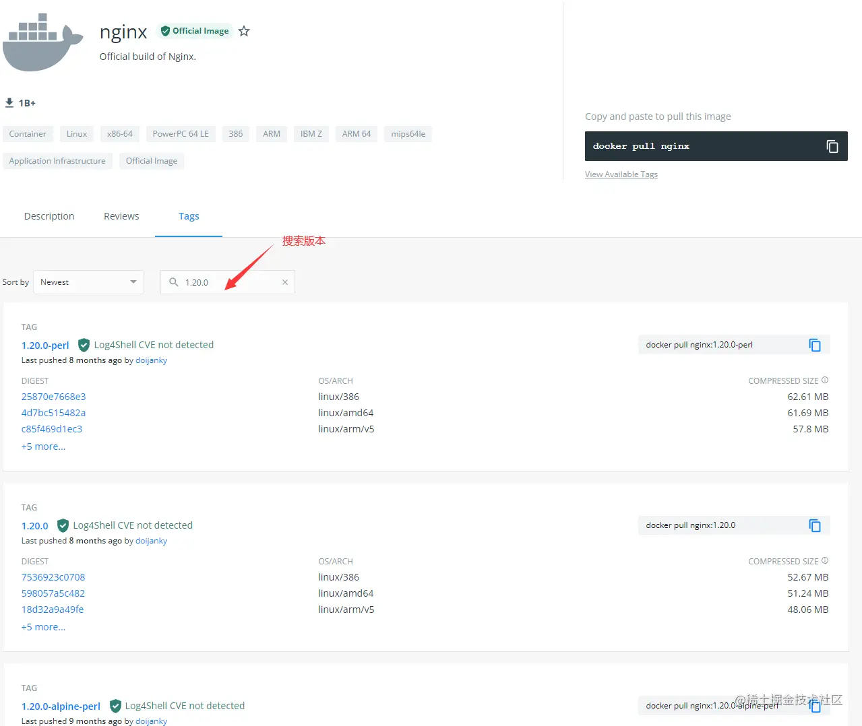Expand +5 more digests for 1.20.0
862x726 pixels.
(43, 627)
